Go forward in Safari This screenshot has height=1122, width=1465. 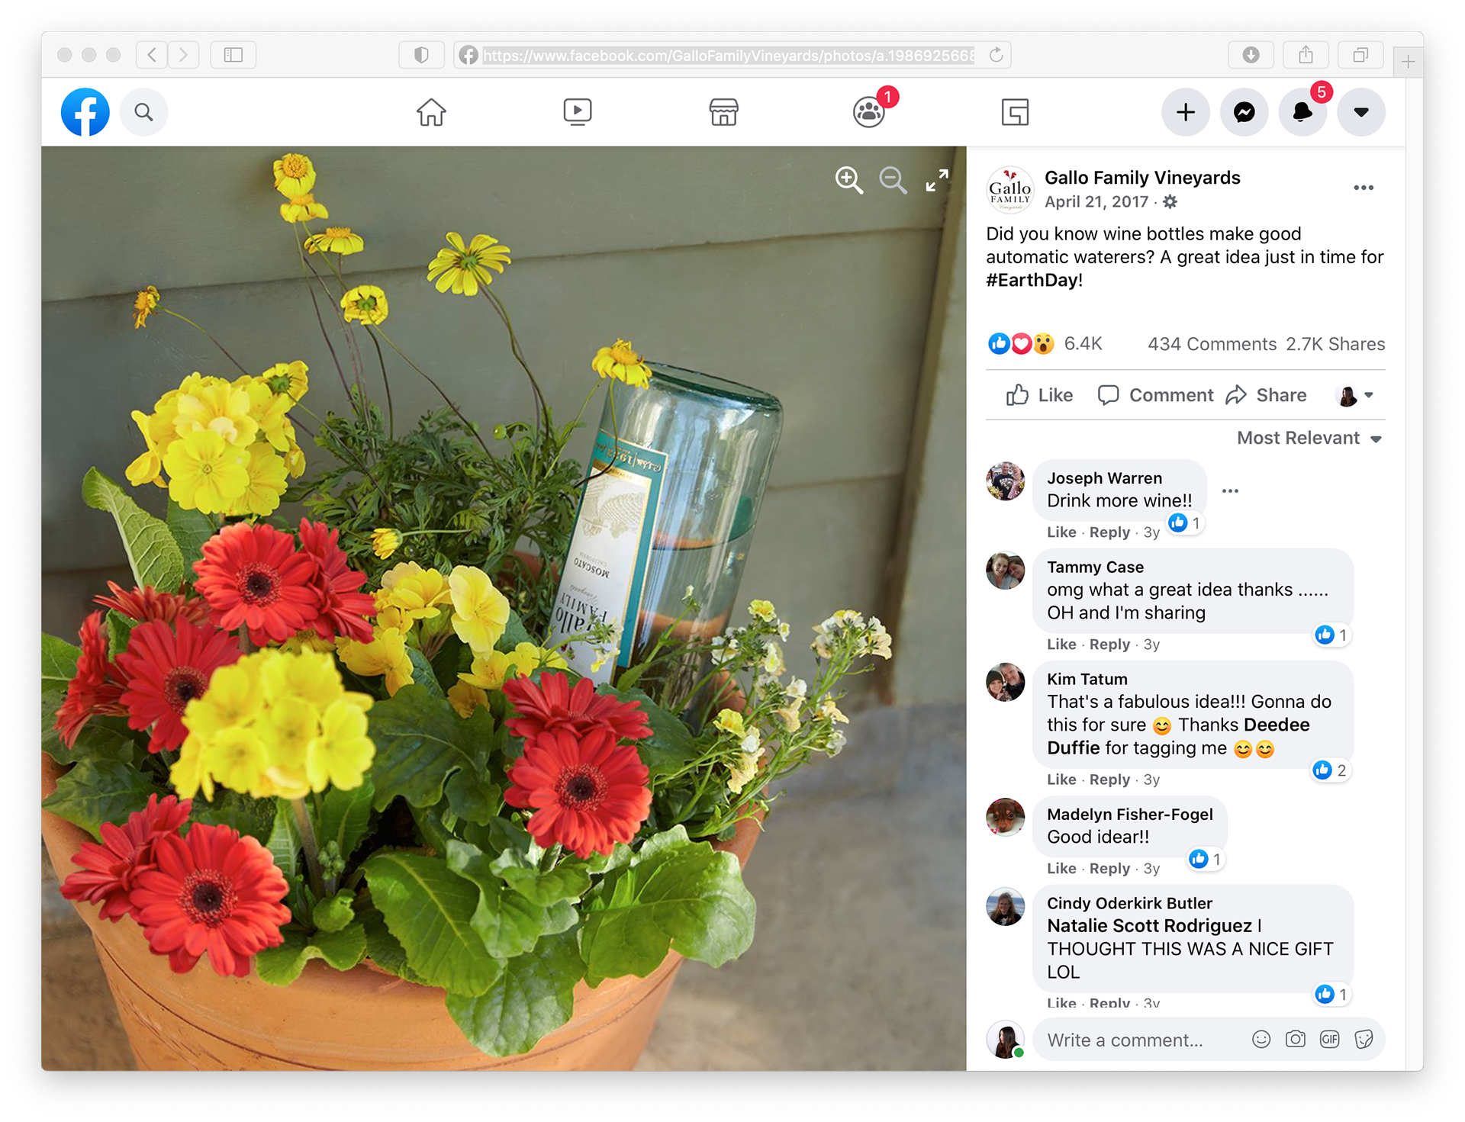point(184,55)
